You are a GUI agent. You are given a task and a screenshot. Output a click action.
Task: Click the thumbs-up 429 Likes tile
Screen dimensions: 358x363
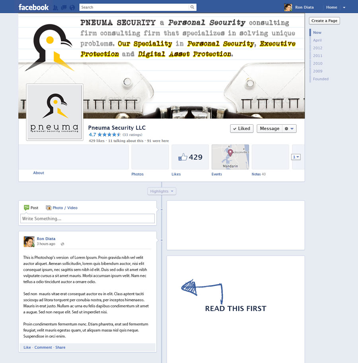[190, 157]
